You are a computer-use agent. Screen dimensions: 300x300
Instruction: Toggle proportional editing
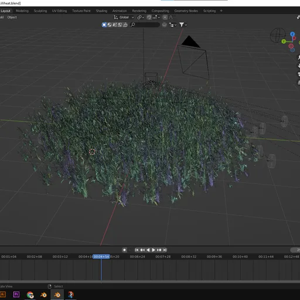click(x=165, y=18)
